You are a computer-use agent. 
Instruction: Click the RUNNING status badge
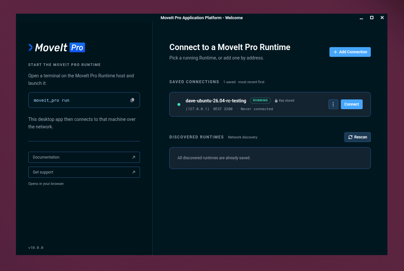point(260,100)
